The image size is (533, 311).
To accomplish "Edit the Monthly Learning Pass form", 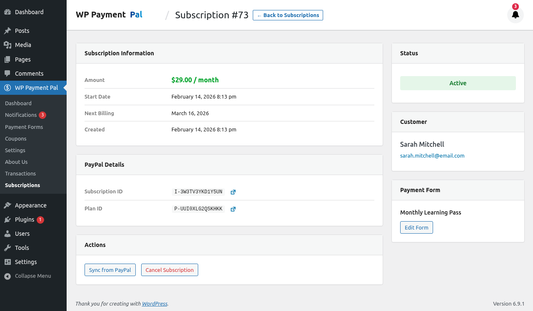I will point(416,227).
